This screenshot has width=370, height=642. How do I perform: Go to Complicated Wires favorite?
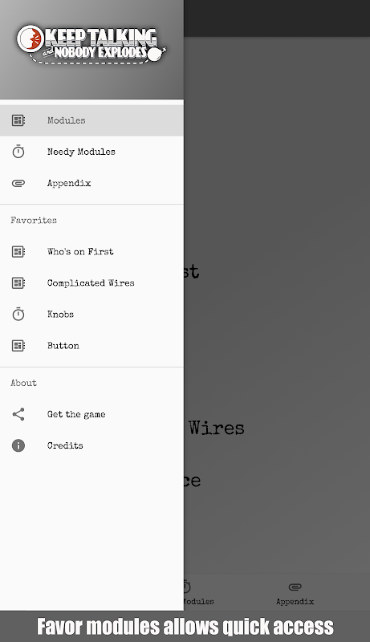(91, 283)
